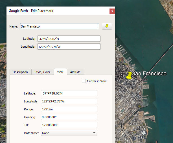Close the Edit Placemark dialog
This screenshot has height=143, width=173.
tap(112, 11)
